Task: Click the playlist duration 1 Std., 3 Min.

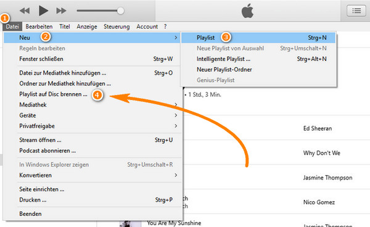Action: [205, 94]
